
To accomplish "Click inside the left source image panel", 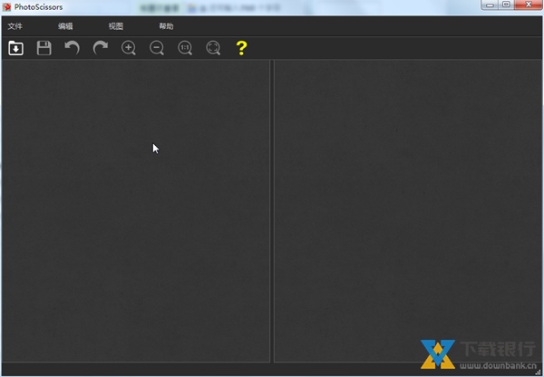I will tap(136, 208).
